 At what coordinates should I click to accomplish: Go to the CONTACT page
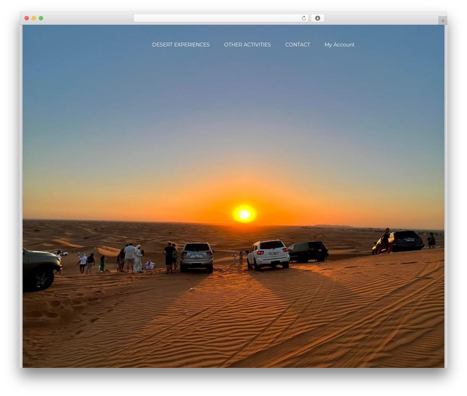point(298,45)
